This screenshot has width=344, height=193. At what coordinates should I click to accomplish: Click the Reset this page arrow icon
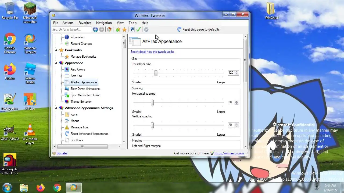179,29
